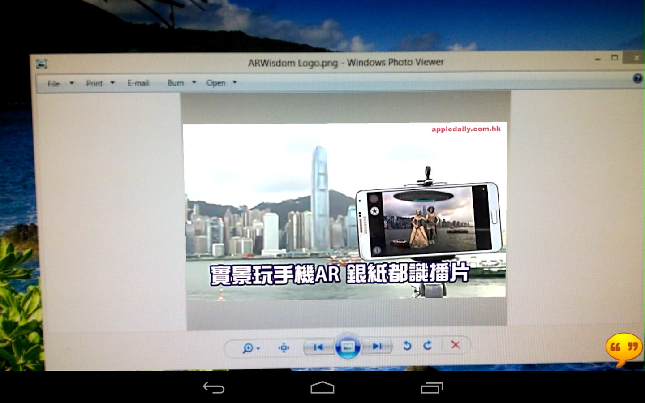This screenshot has height=403, width=645.
Task: Go to the previous photo
Action: point(318,347)
